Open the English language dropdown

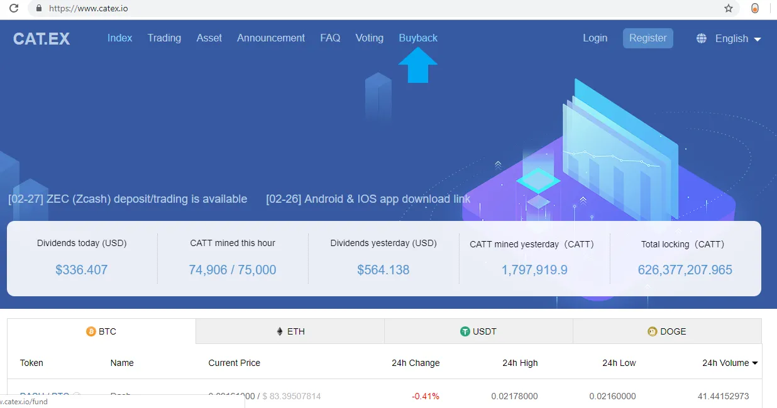[x=738, y=38]
